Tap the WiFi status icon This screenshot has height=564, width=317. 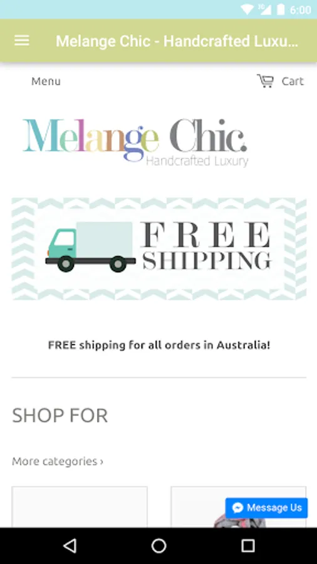pyautogui.click(x=247, y=9)
